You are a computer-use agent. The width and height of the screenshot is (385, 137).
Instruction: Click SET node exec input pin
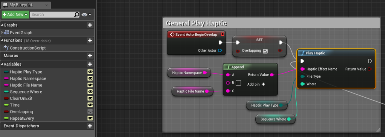click(238, 43)
